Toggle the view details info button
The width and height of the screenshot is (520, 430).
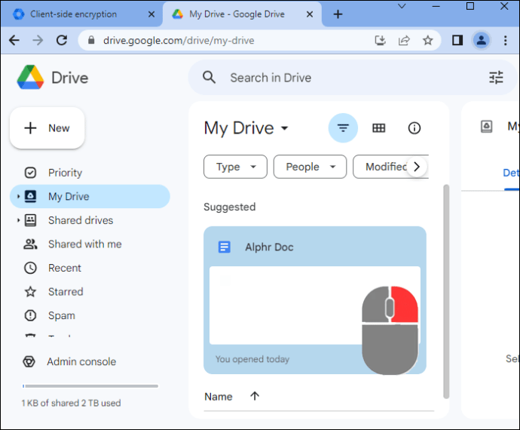(414, 127)
